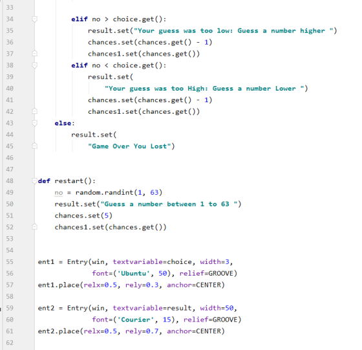Click 'rely=0.7' argument on line 61
This screenshot has width=362, height=350.
coord(142,331)
